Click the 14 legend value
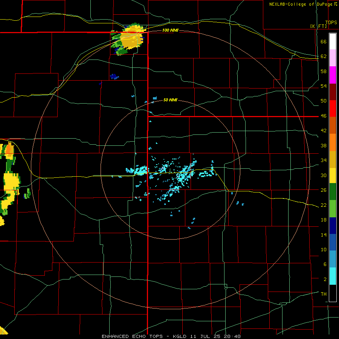This screenshot has height=339, width=339. coord(324,235)
